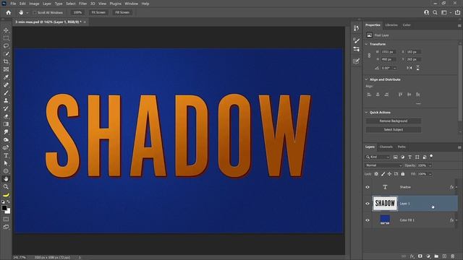
Task: Select the Brush tool
Action: coord(6,93)
